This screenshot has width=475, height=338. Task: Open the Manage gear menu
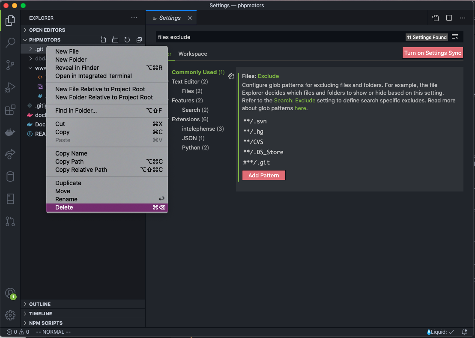coord(10,315)
